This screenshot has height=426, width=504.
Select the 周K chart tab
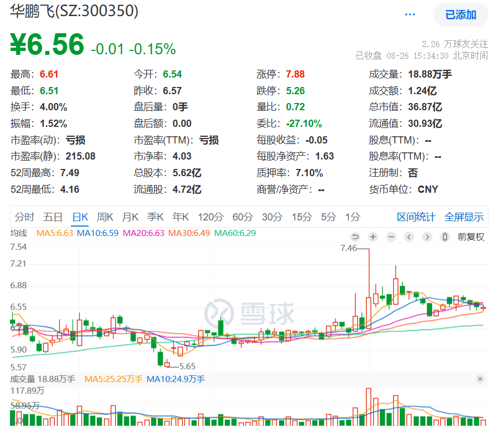pyautogui.click(x=105, y=217)
